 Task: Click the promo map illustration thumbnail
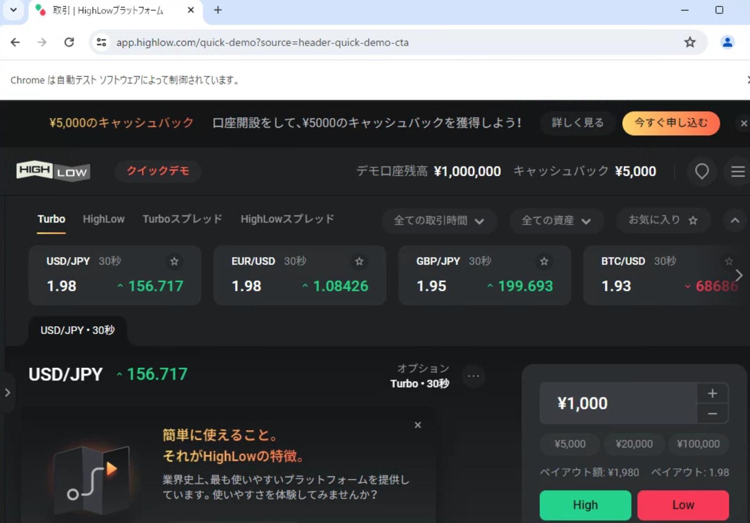point(92,480)
